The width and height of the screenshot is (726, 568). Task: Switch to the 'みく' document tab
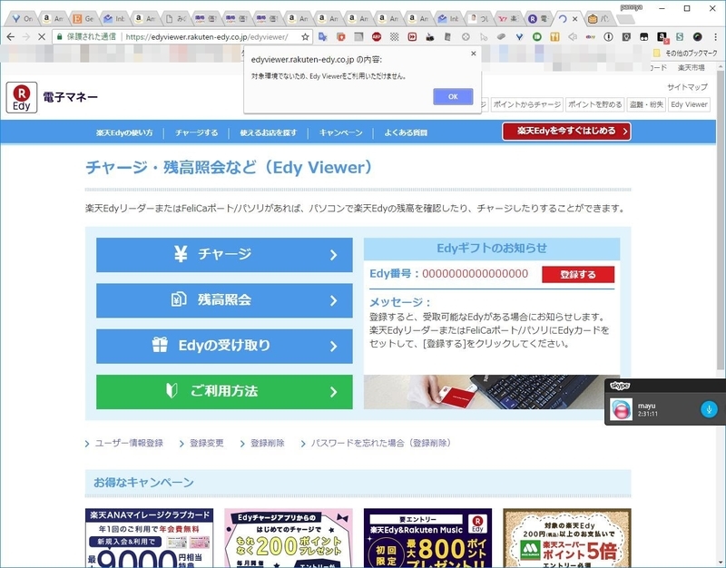point(176,19)
